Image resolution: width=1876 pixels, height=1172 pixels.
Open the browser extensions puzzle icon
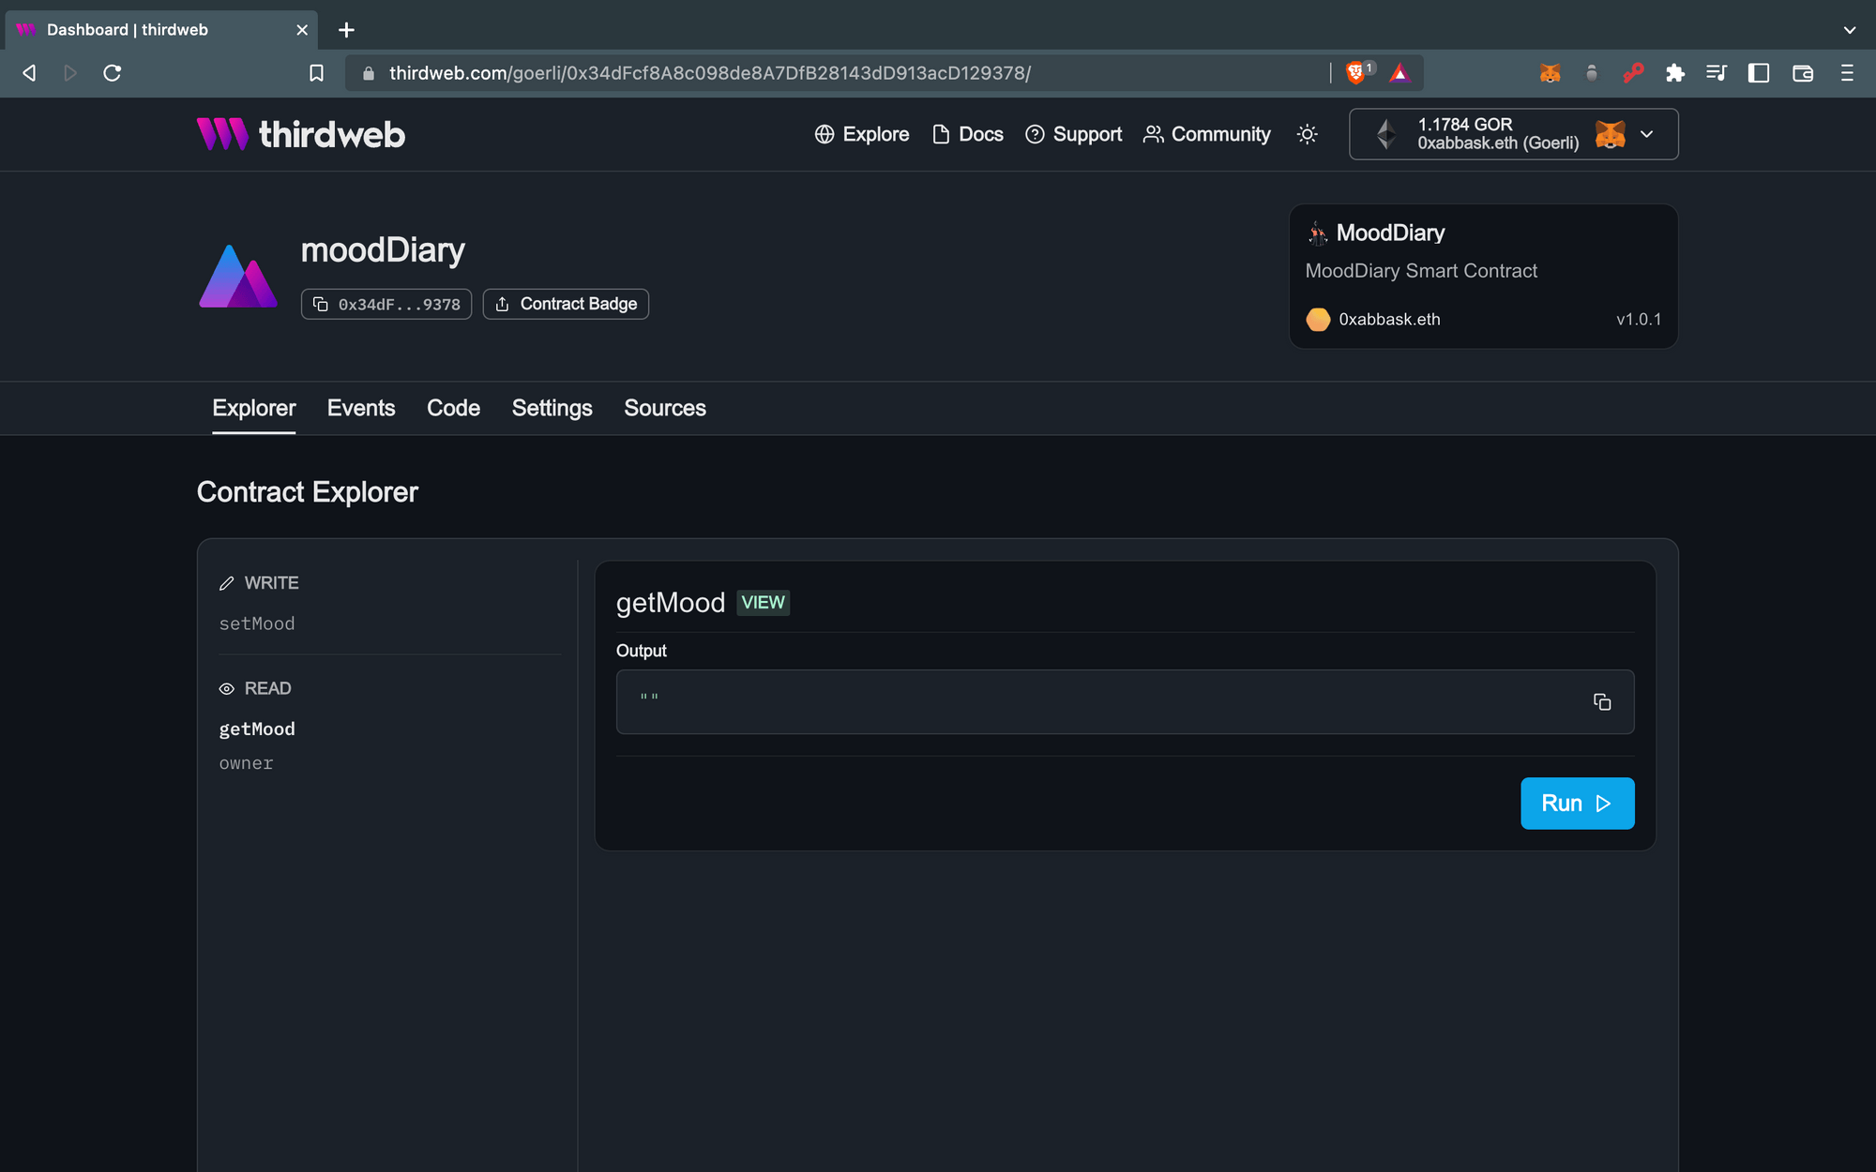pyautogui.click(x=1674, y=72)
